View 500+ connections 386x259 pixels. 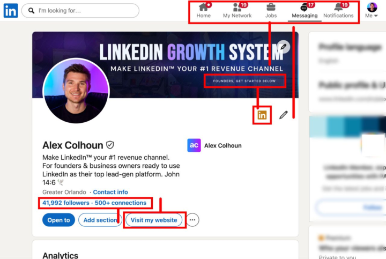pos(121,203)
